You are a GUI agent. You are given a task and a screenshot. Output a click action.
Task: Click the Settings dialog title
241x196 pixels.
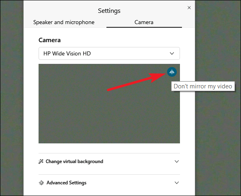[x=109, y=11]
